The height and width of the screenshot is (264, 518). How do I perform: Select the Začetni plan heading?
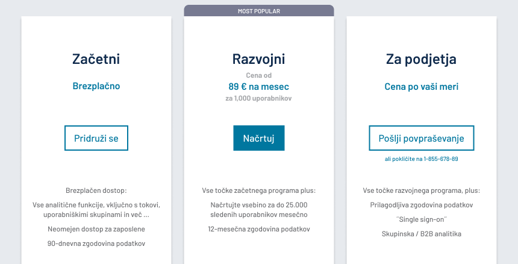(x=96, y=59)
